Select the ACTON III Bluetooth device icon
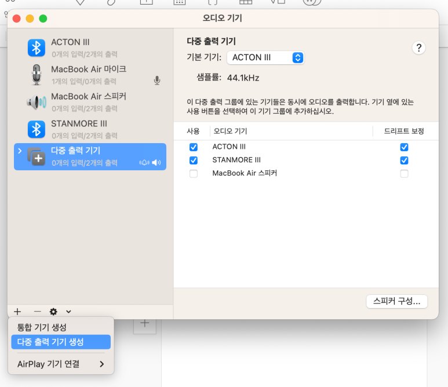Image resolution: width=448 pixels, height=387 pixels. (37, 48)
